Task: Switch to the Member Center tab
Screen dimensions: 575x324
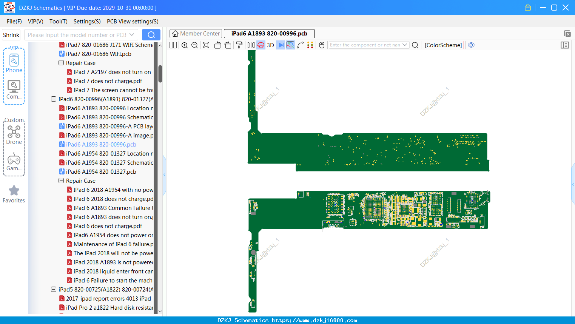Action: [x=196, y=34]
